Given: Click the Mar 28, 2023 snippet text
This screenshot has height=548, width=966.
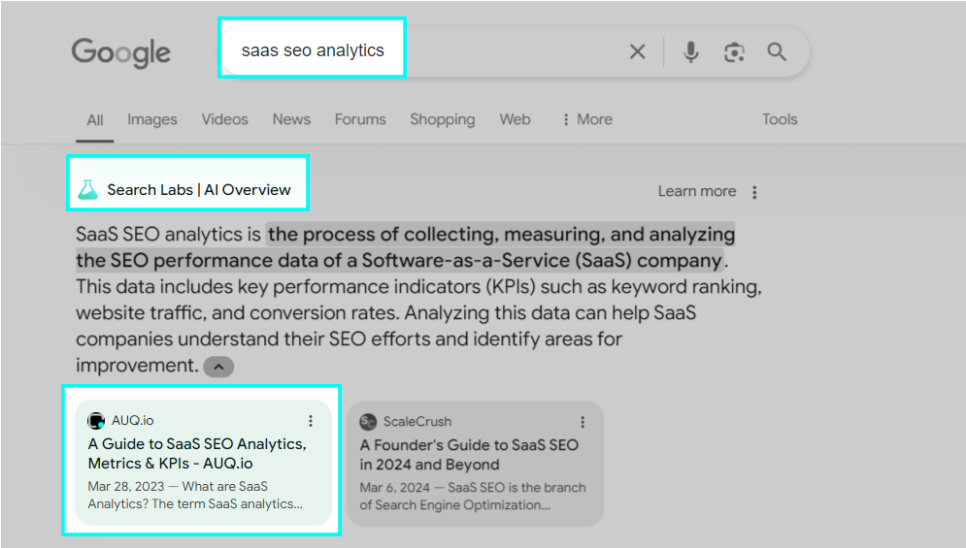Looking at the screenshot, I should 195,495.
